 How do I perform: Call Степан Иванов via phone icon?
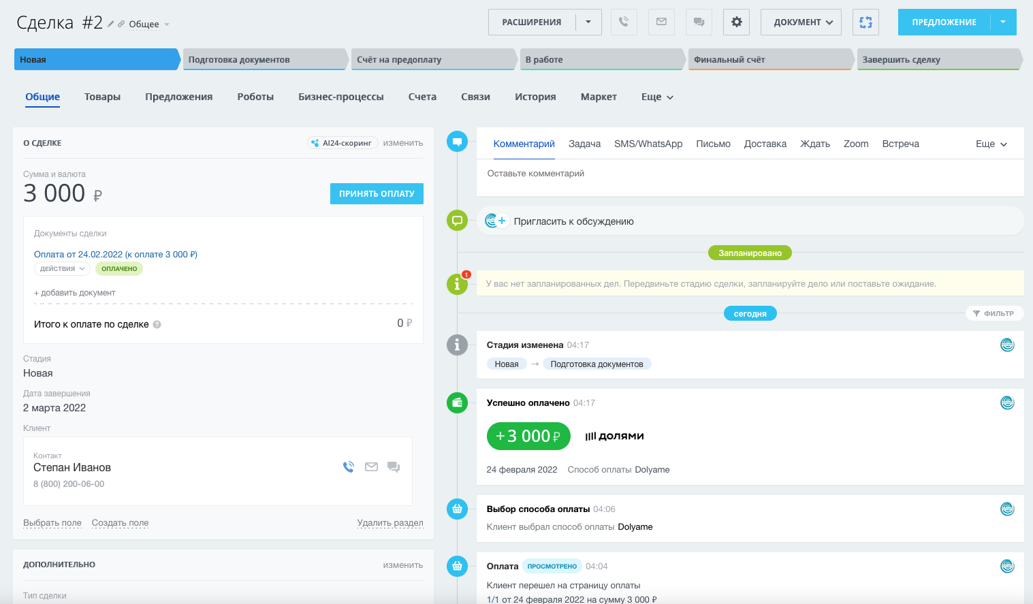(x=349, y=467)
